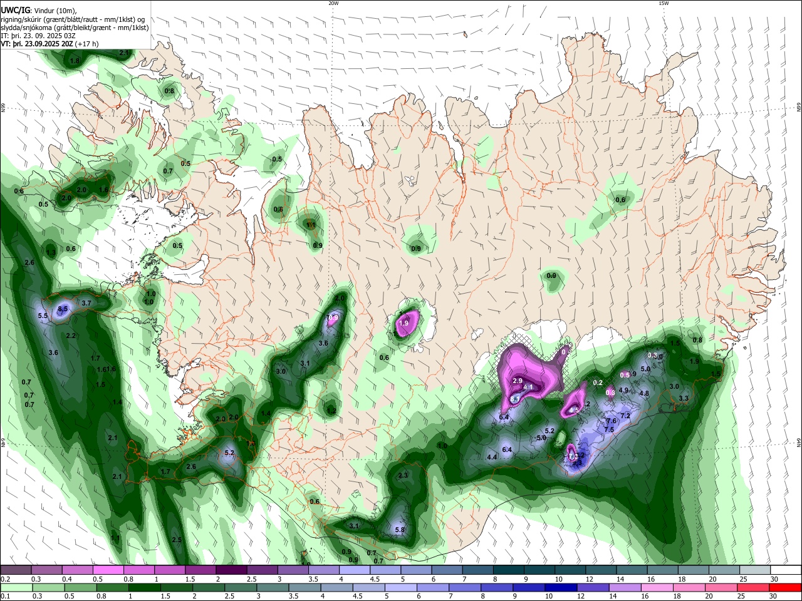Click the '4.1' snowfall value in the pink area

click(x=528, y=388)
